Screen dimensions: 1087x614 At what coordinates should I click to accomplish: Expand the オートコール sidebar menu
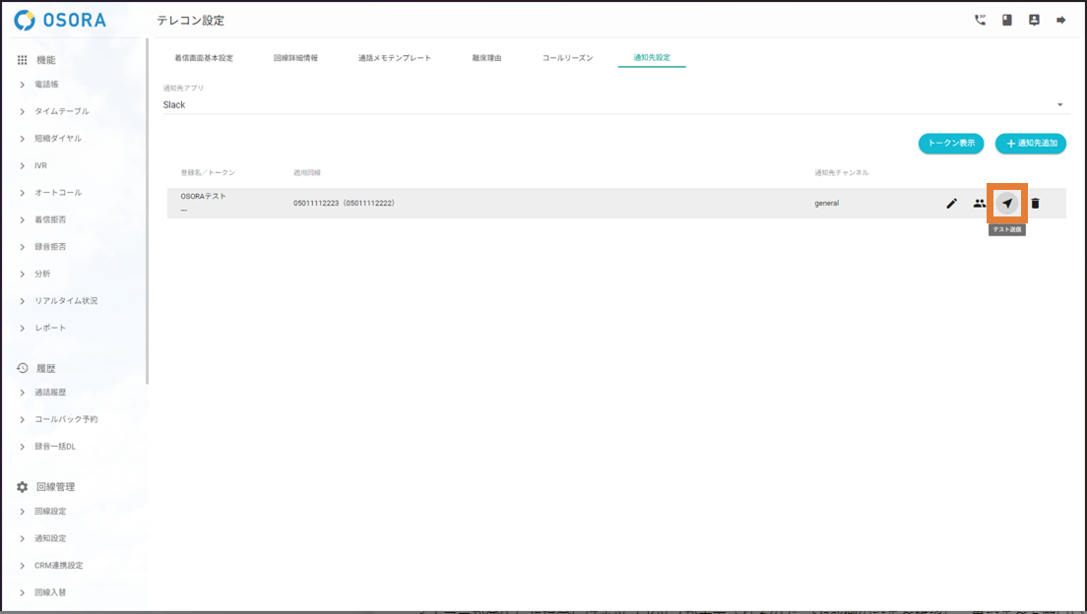(57, 193)
